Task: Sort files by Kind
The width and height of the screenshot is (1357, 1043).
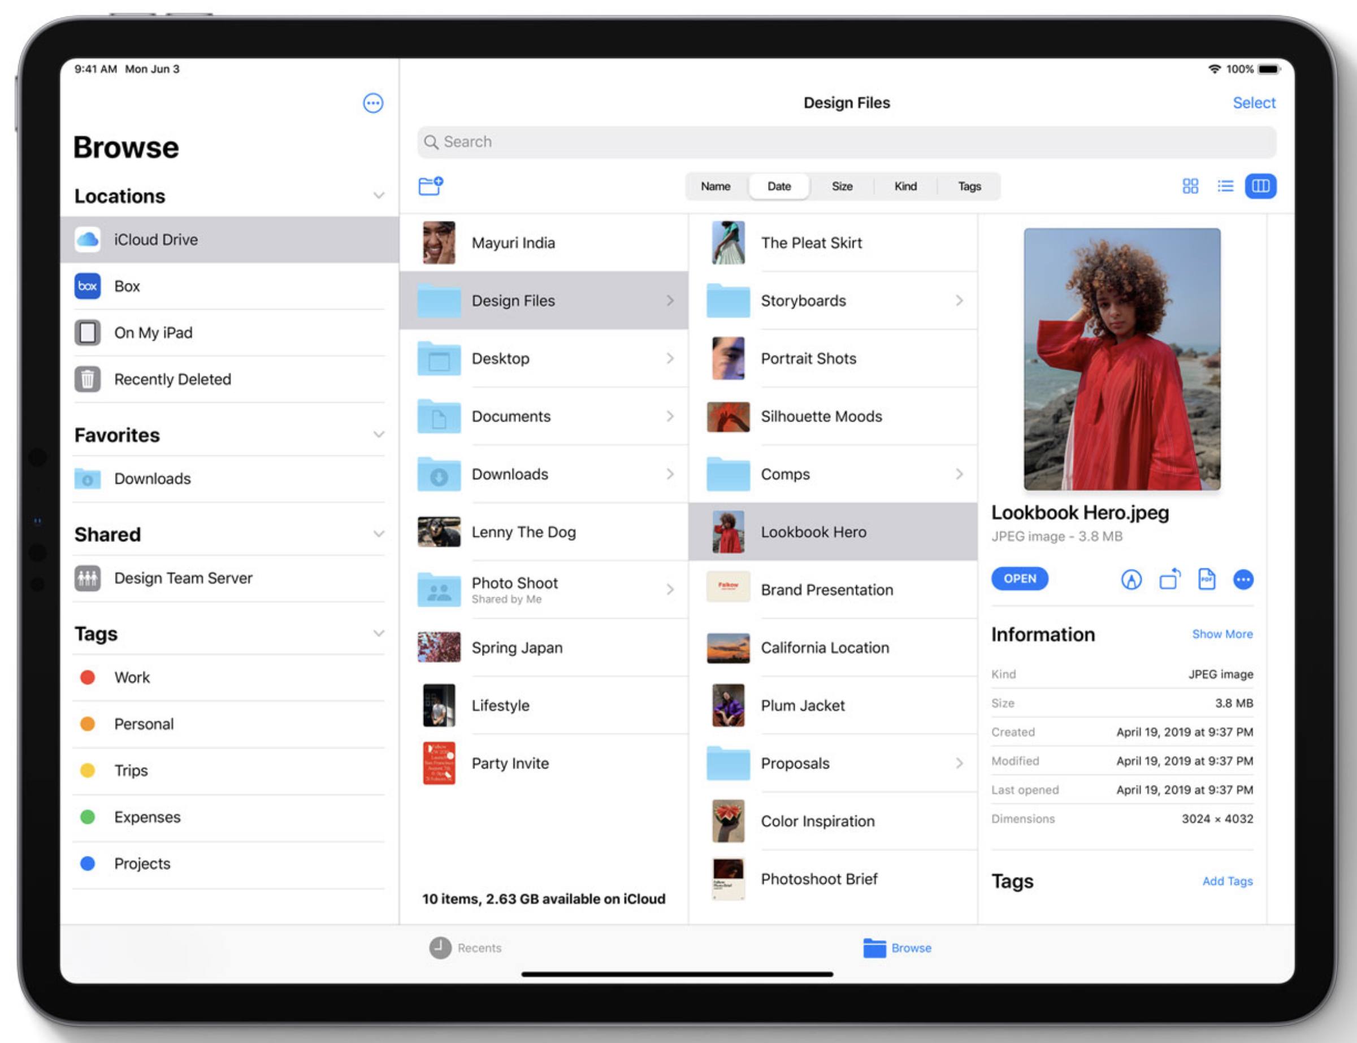Action: point(905,186)
